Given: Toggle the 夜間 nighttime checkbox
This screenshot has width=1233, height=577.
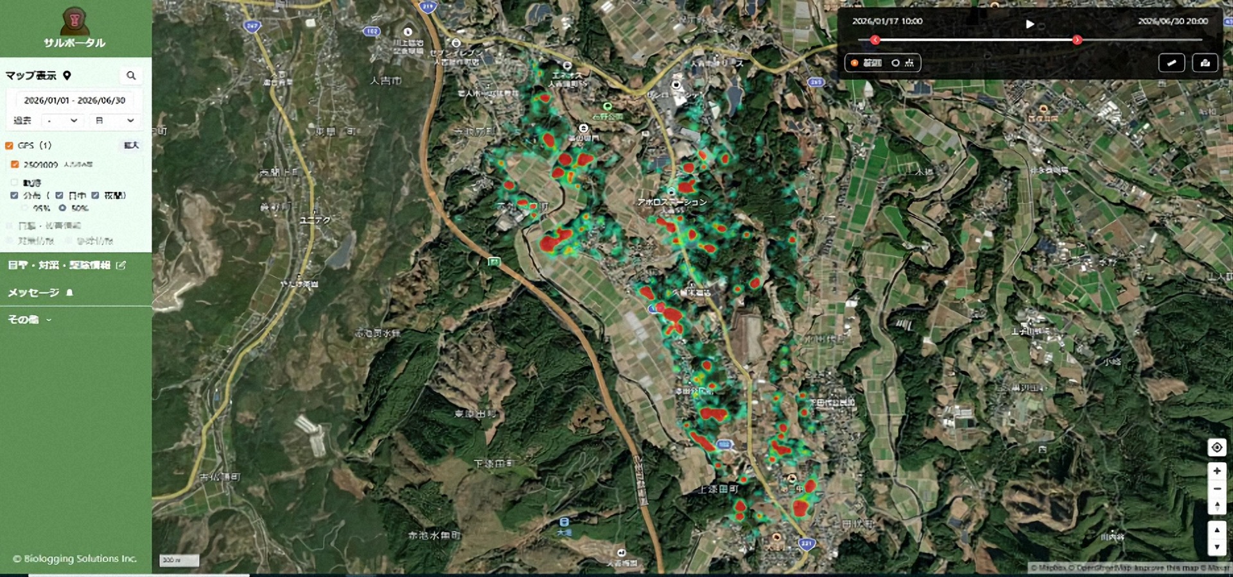Looking at the screenshot, I should tap(95, 195).
